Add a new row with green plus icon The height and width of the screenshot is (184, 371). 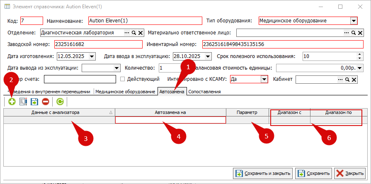pyautogui.click(x=12, y=101)
